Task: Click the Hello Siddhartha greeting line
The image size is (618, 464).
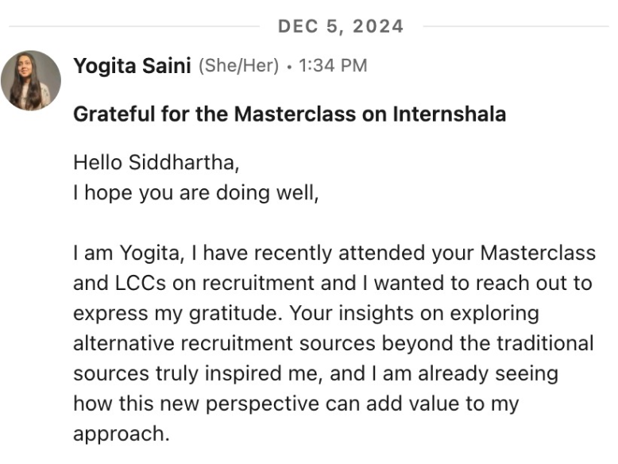Action: click(x=156, y=162)
